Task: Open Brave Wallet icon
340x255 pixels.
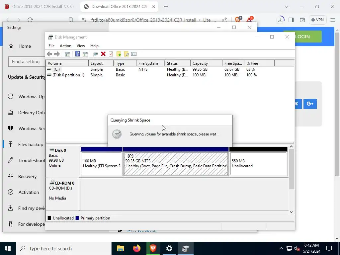Action: tap(302, 20)
